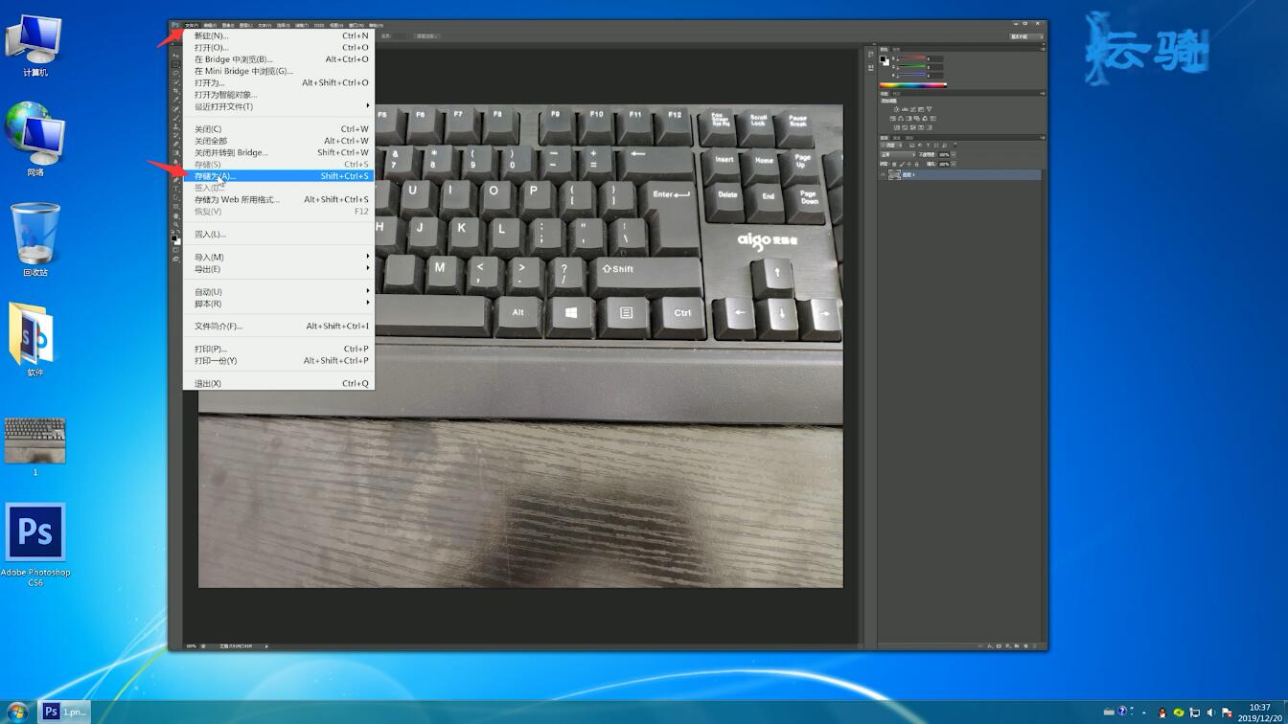Expand the 自动(U) submenu
This screenshot has width=1288, height=724.
coord(279,292)
